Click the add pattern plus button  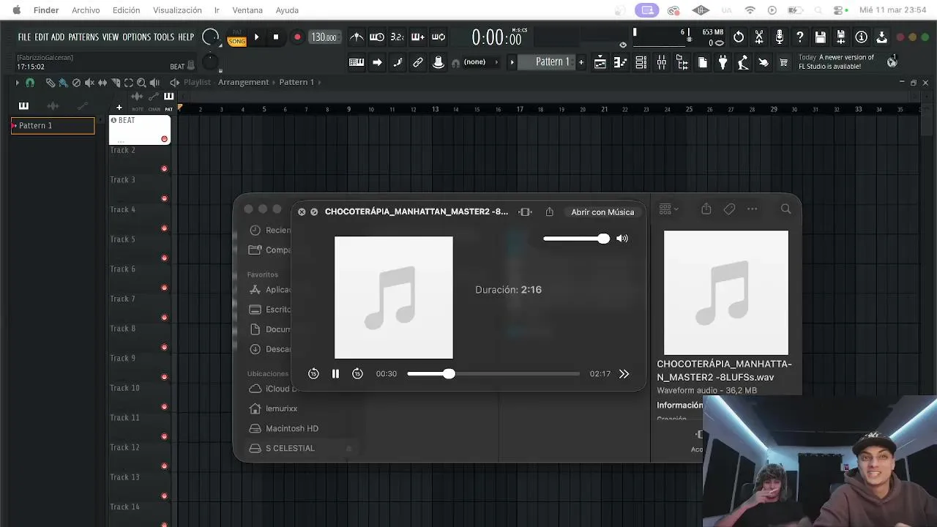(581, 62)
